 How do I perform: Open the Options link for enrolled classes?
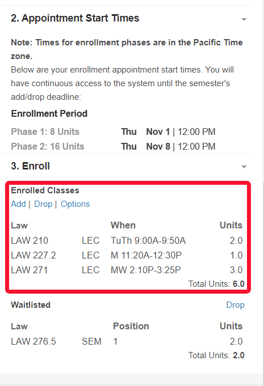pos(75,204)
